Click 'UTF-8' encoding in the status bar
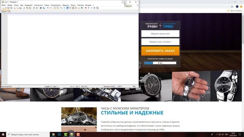 (120, 86)
